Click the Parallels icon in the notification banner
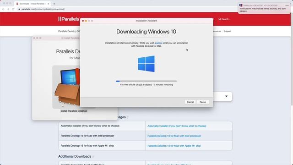The image size is (293, 165). tap(241, 5)
